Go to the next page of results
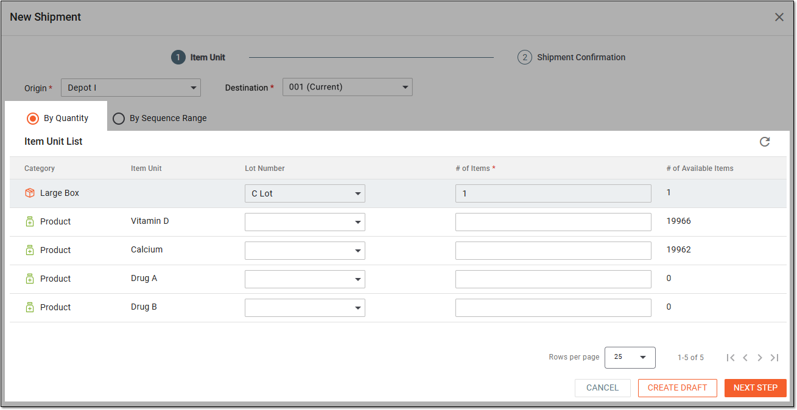The image size is (797, 410). click(760, 358)
